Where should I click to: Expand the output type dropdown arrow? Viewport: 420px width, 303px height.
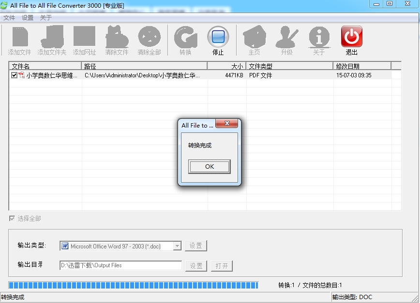pos(177,246)
